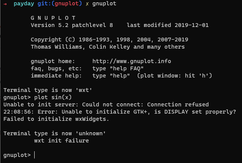Click the yellow x git dirty marker

(x=87, y=3)
